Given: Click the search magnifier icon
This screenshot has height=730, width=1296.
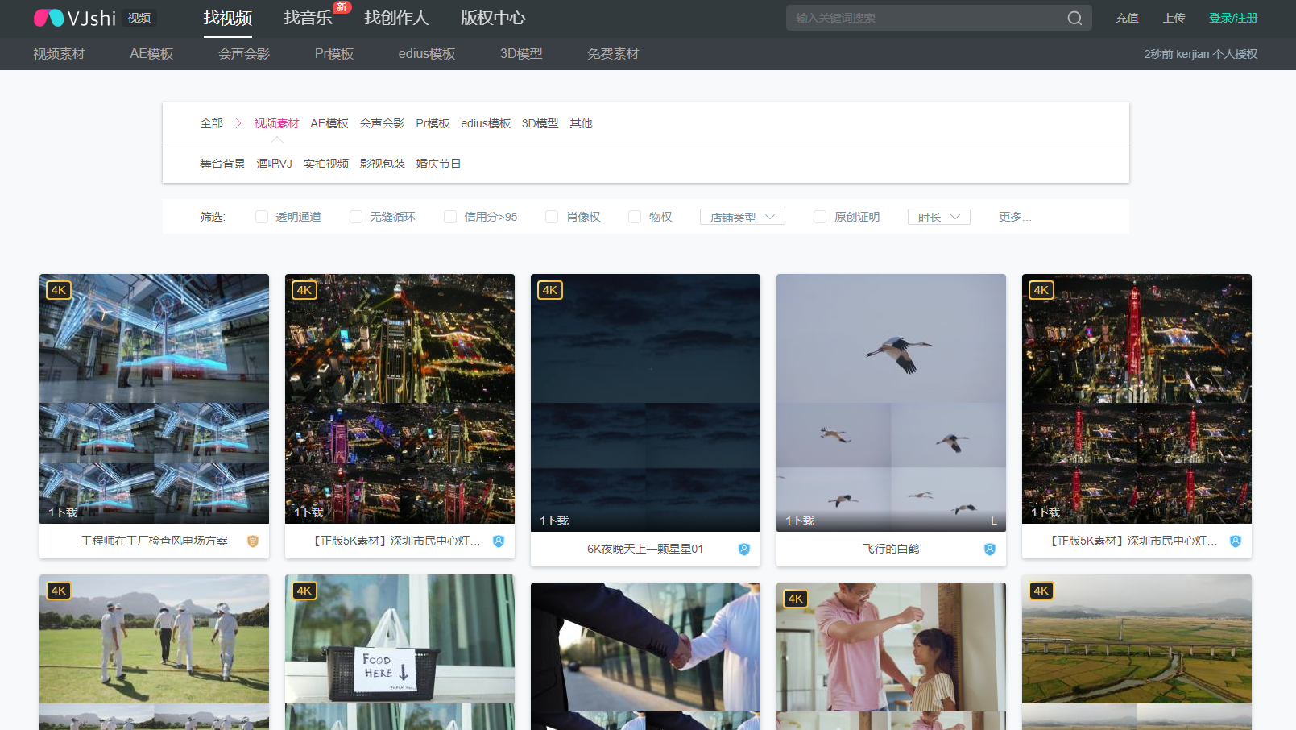Looking at the screenshot, I should (x=1074, y=17).
